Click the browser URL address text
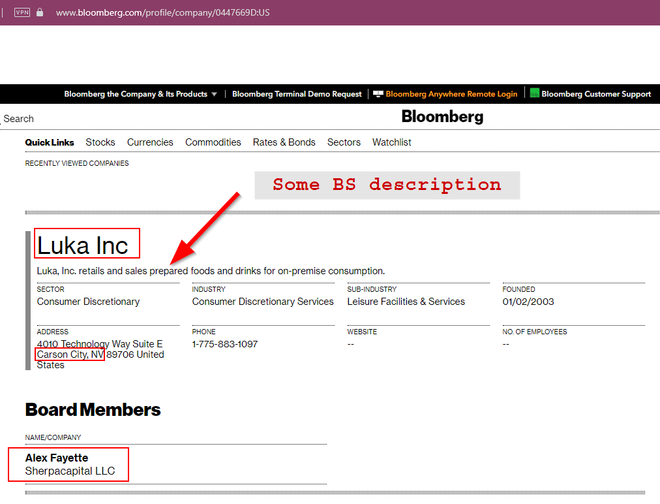 162,12
